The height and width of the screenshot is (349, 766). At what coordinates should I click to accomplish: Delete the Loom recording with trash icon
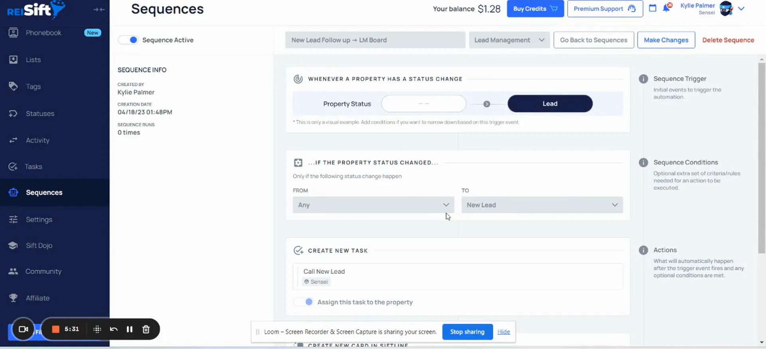[146, 329]
